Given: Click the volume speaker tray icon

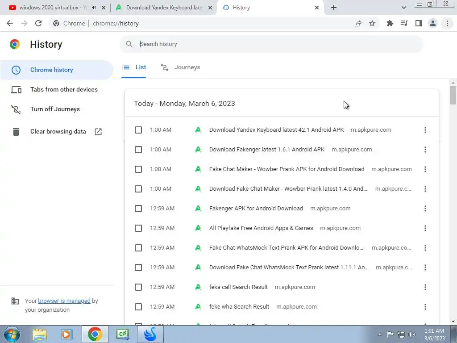Looking at the screenshot, I should [x=412, y=334].
